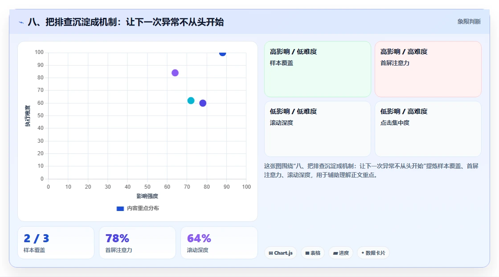Click the 点击集中度 text in the quadrant card

pos(395,123)
